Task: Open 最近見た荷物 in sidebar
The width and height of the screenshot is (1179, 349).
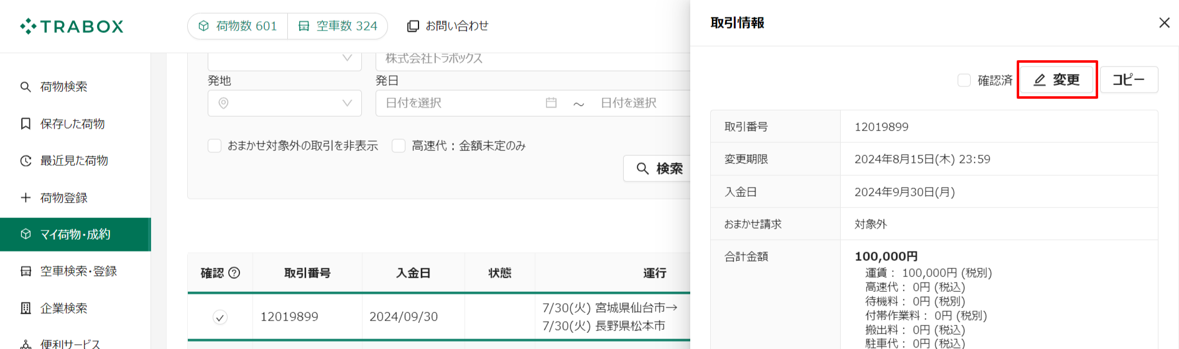Action: 75,161
